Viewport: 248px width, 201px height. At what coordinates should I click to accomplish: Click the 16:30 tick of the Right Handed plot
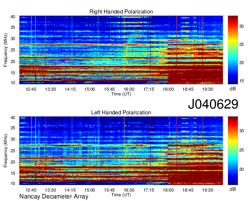click(129, 89)
